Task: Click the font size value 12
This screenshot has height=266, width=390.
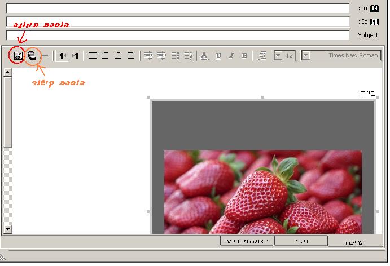Action: coord(289,56)
